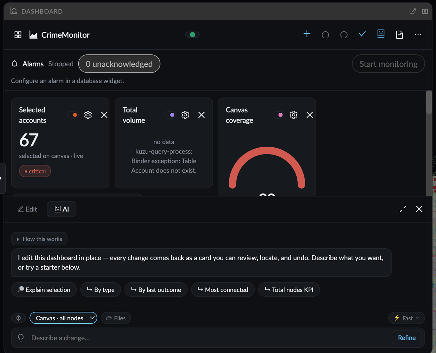This screenshot has height=353, width=436.
Task: Click the Start monitoring button
Action: [388, 64]
